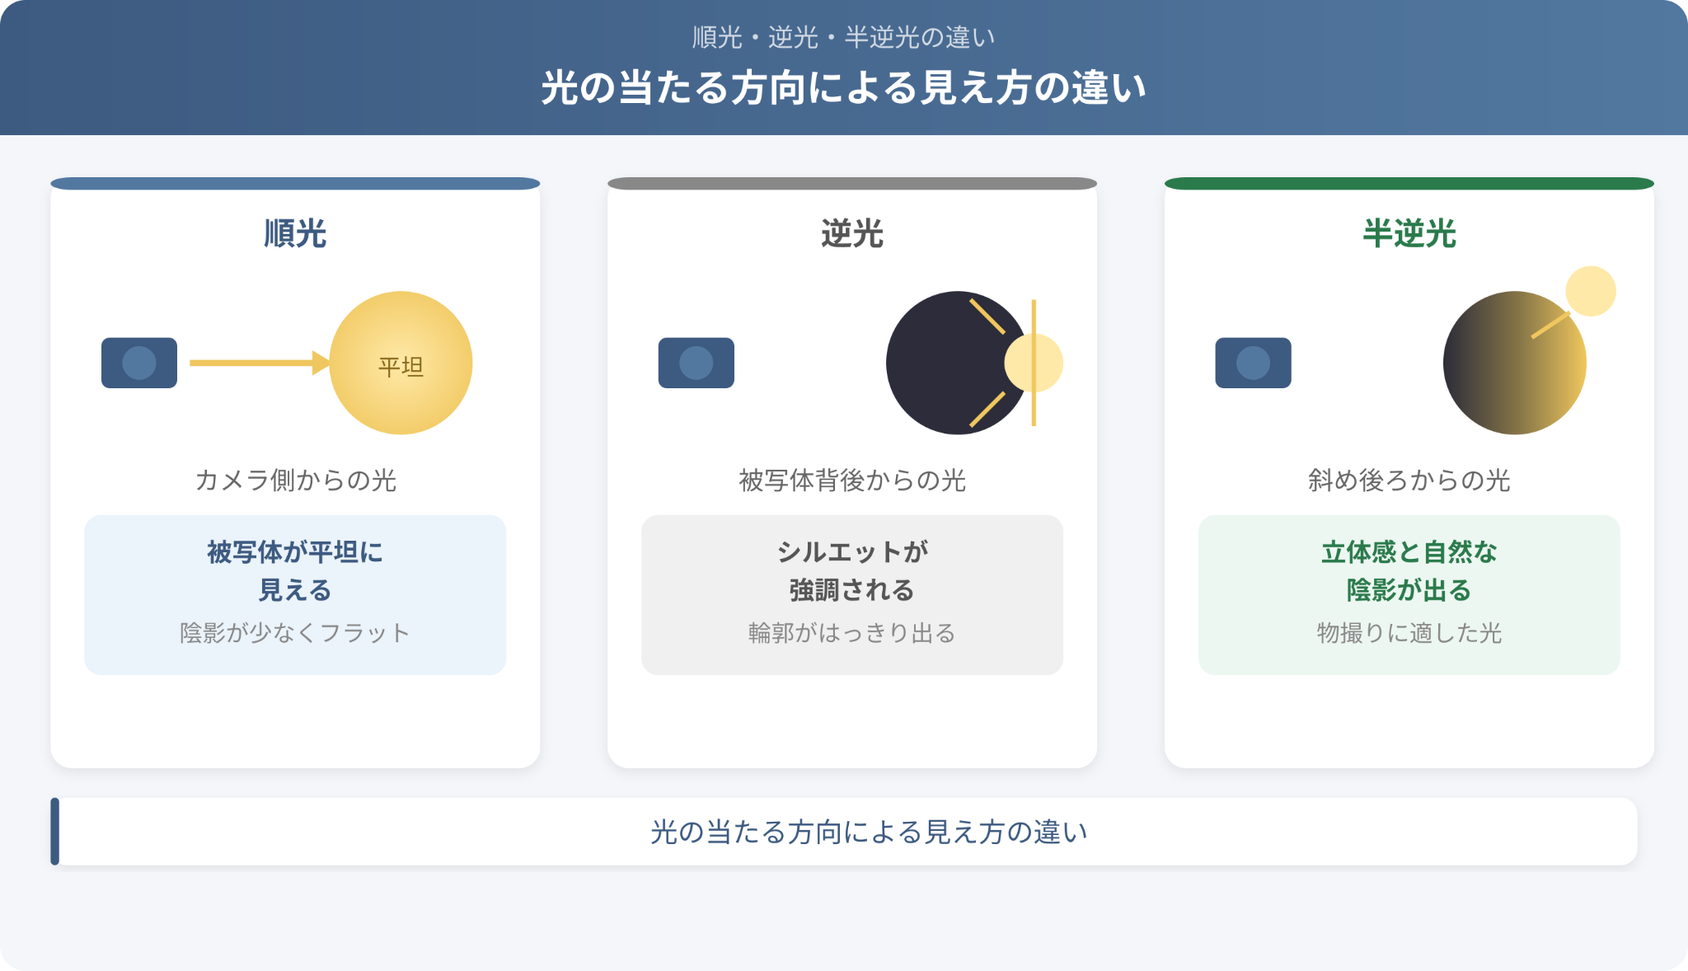Select the 順光 card heading
1688x971 pixels.
click(x=295, y=233)
